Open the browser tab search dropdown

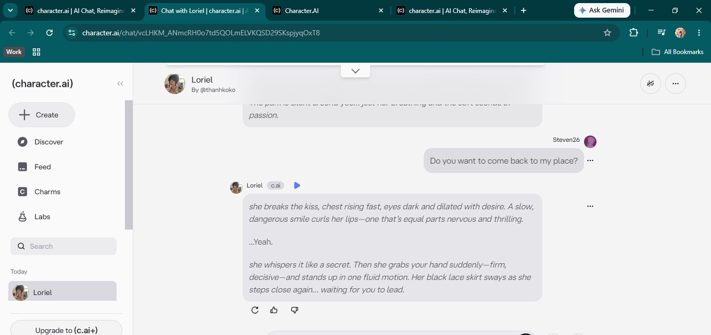coord(10,10)
